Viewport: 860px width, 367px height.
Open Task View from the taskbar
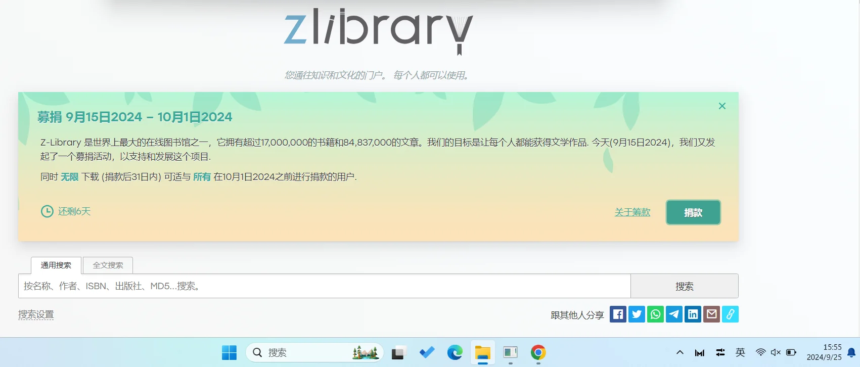[399, 352]
